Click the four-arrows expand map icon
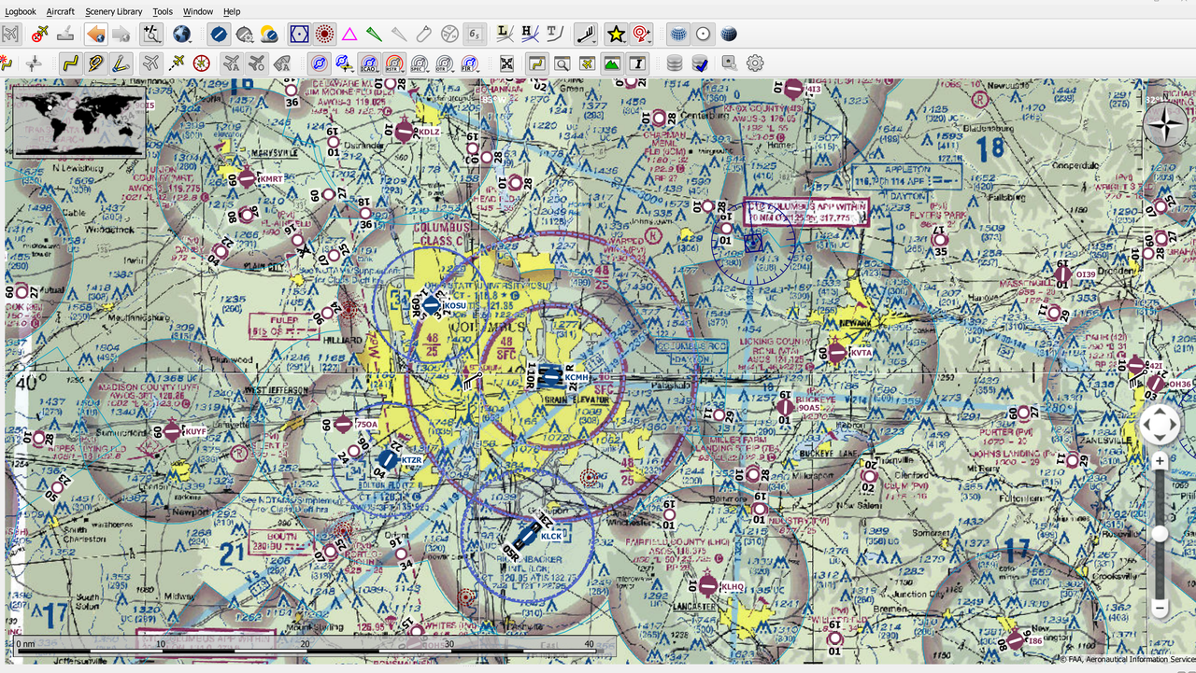This screenshot has height=673, width=1196. coord(506,63)
